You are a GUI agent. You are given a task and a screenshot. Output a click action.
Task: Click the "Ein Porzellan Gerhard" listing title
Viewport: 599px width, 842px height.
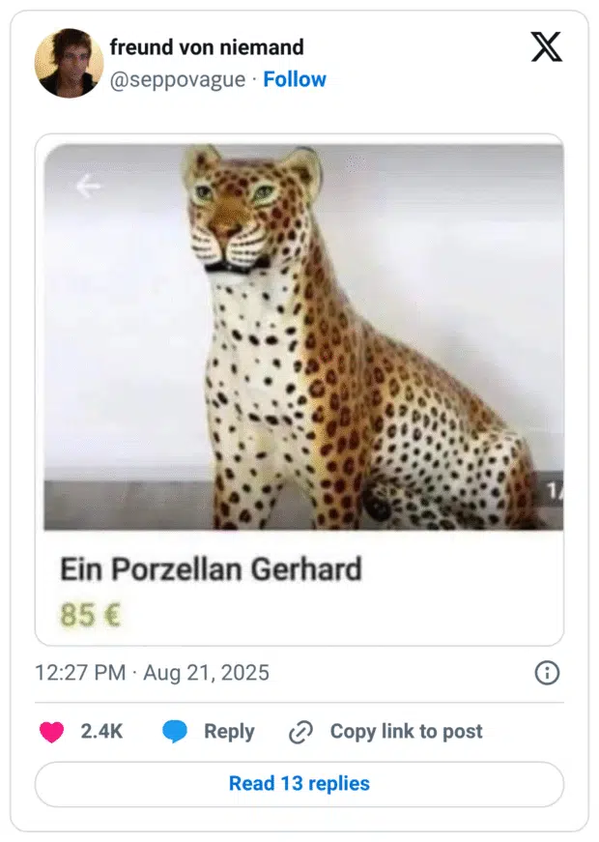click(x=211, y=569)
